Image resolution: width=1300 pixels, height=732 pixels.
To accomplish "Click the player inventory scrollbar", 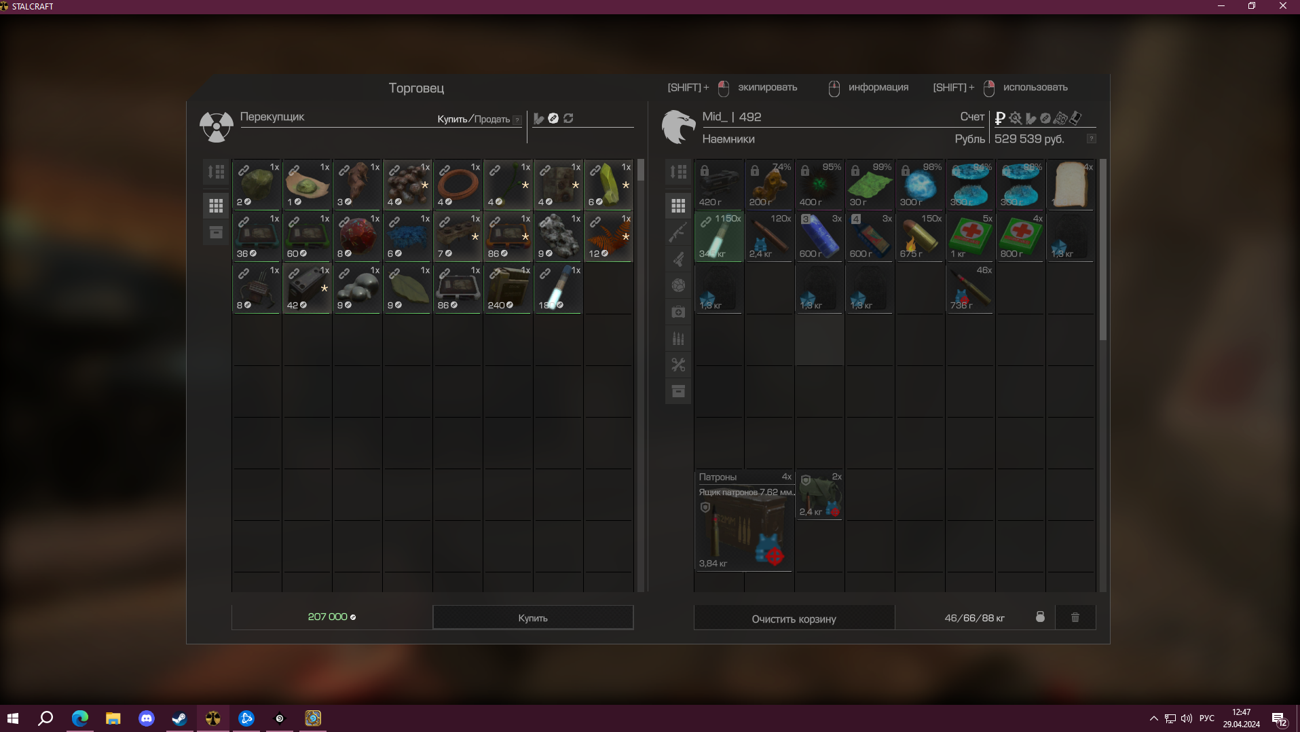I will pyautogui.click(x=1102, y=250).
